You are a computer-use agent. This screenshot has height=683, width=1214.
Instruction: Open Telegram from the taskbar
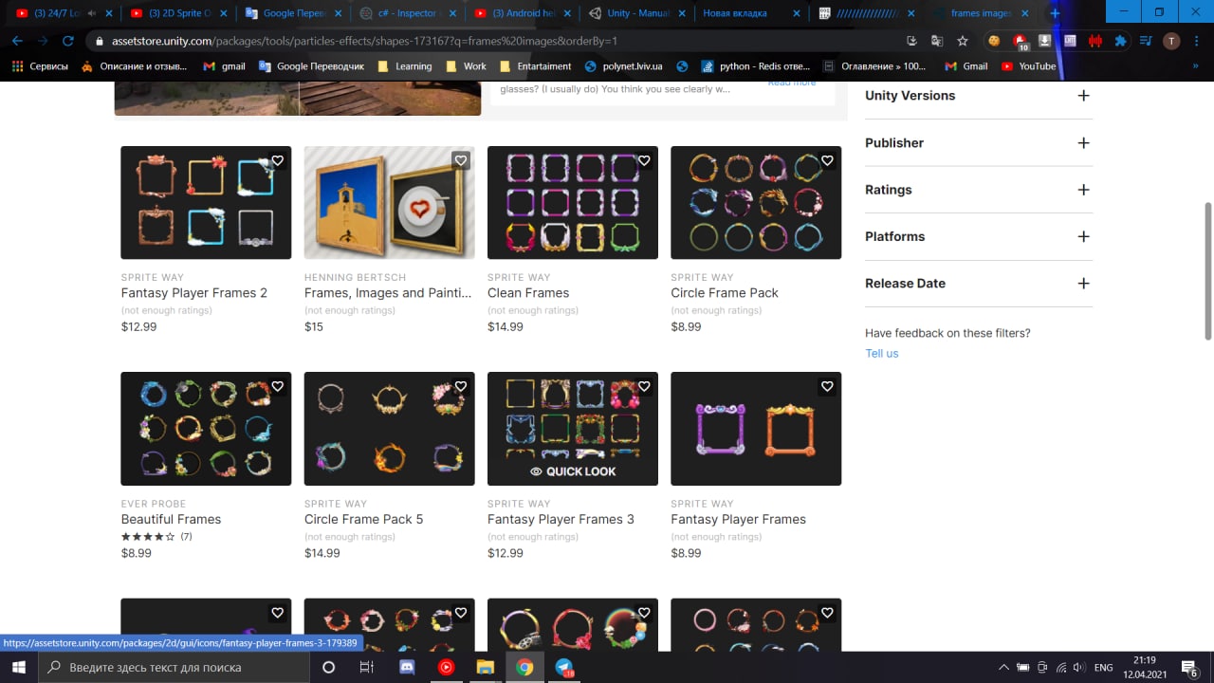pos(564,667)
